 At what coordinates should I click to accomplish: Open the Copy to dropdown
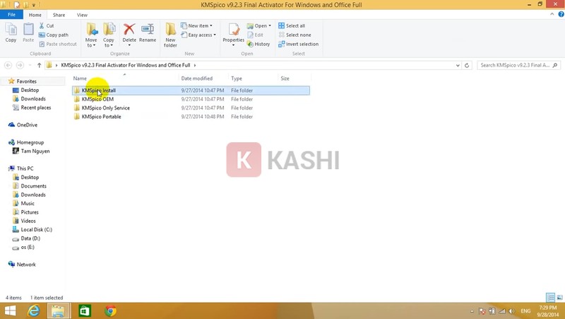[x=109, y=35]
